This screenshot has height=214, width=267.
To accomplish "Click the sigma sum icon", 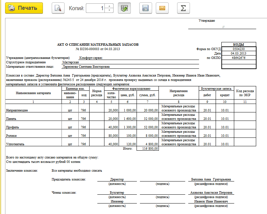I will [184, 8].
